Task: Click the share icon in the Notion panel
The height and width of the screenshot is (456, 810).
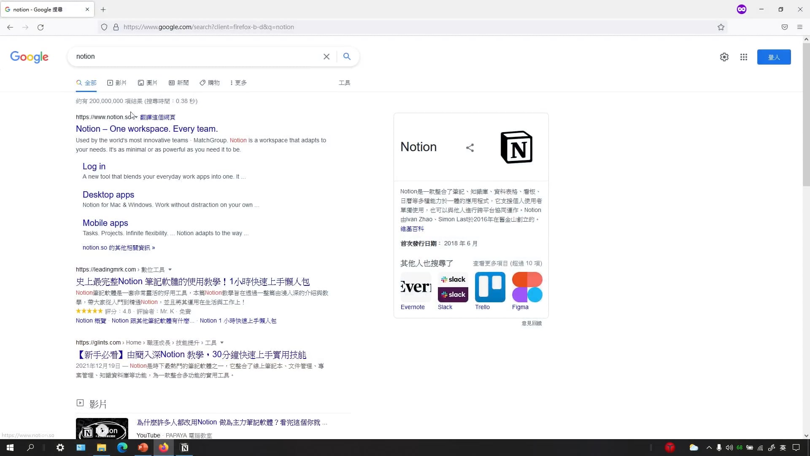Action: click(x=470, y=147)
